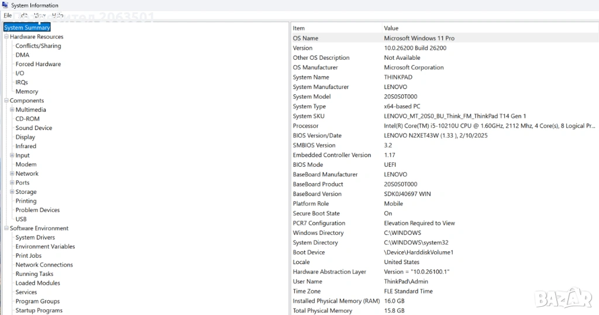Collapse the Components node
Viewport: 599px width, 315px height.
point(6,101)
